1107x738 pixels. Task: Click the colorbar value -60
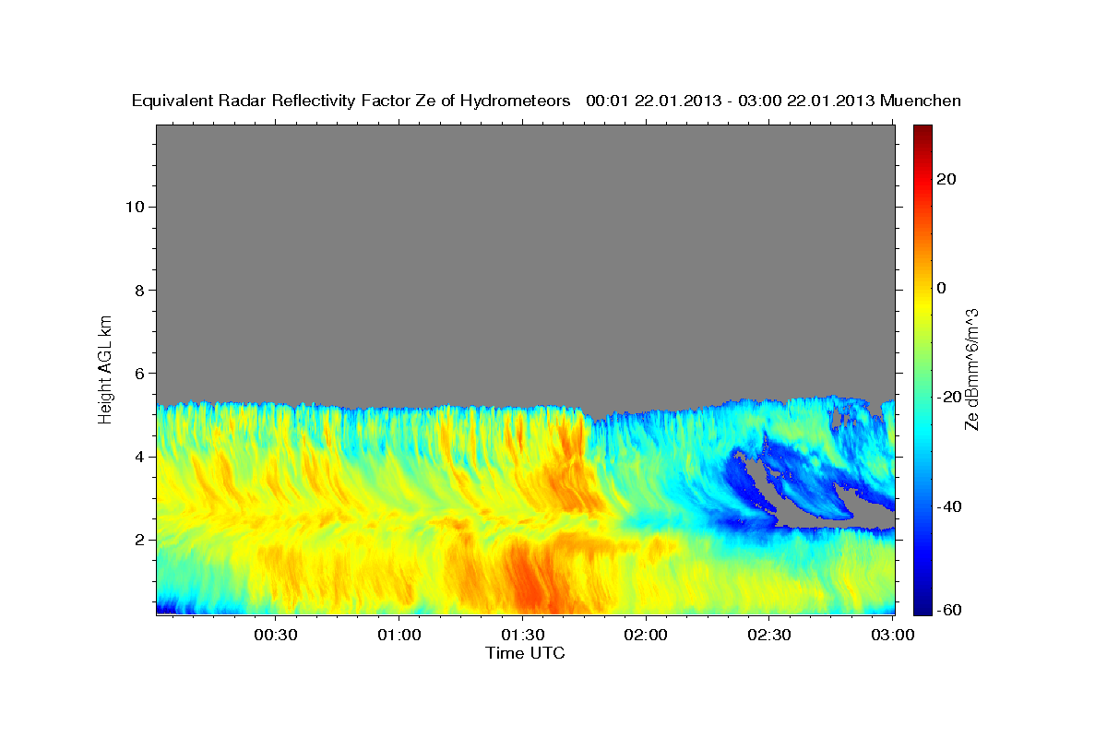click(x=949, y=610)
